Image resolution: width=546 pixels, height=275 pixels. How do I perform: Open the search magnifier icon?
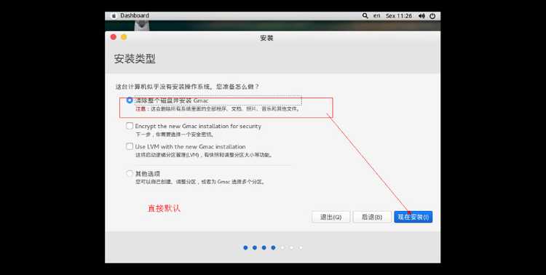(365, 16)
